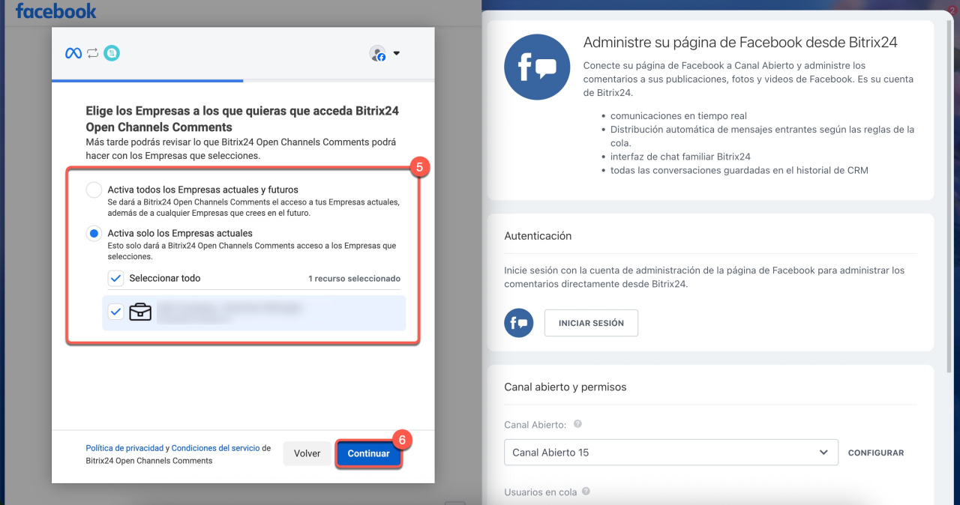Click the blurred business name row
This screenshot has width=960, height=505.
(254, 312)
